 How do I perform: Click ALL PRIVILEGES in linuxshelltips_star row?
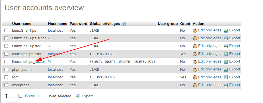pyautogui.click(x=102, y=54)
